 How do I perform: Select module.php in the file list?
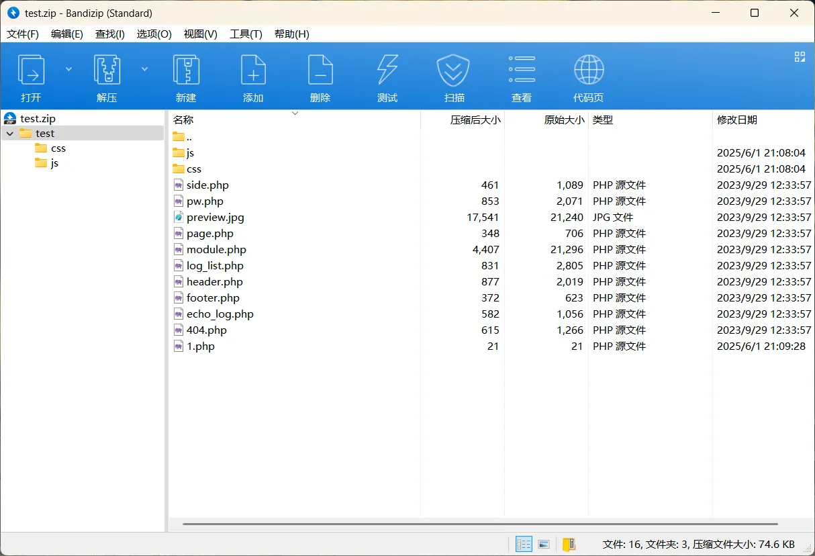click(x=216, y=250)
